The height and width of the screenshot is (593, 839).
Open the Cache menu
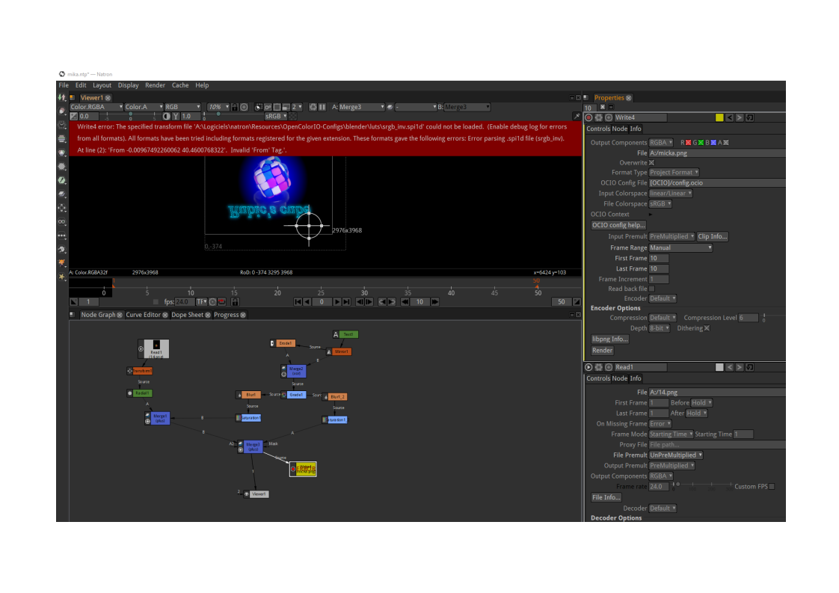pos(180,86)
